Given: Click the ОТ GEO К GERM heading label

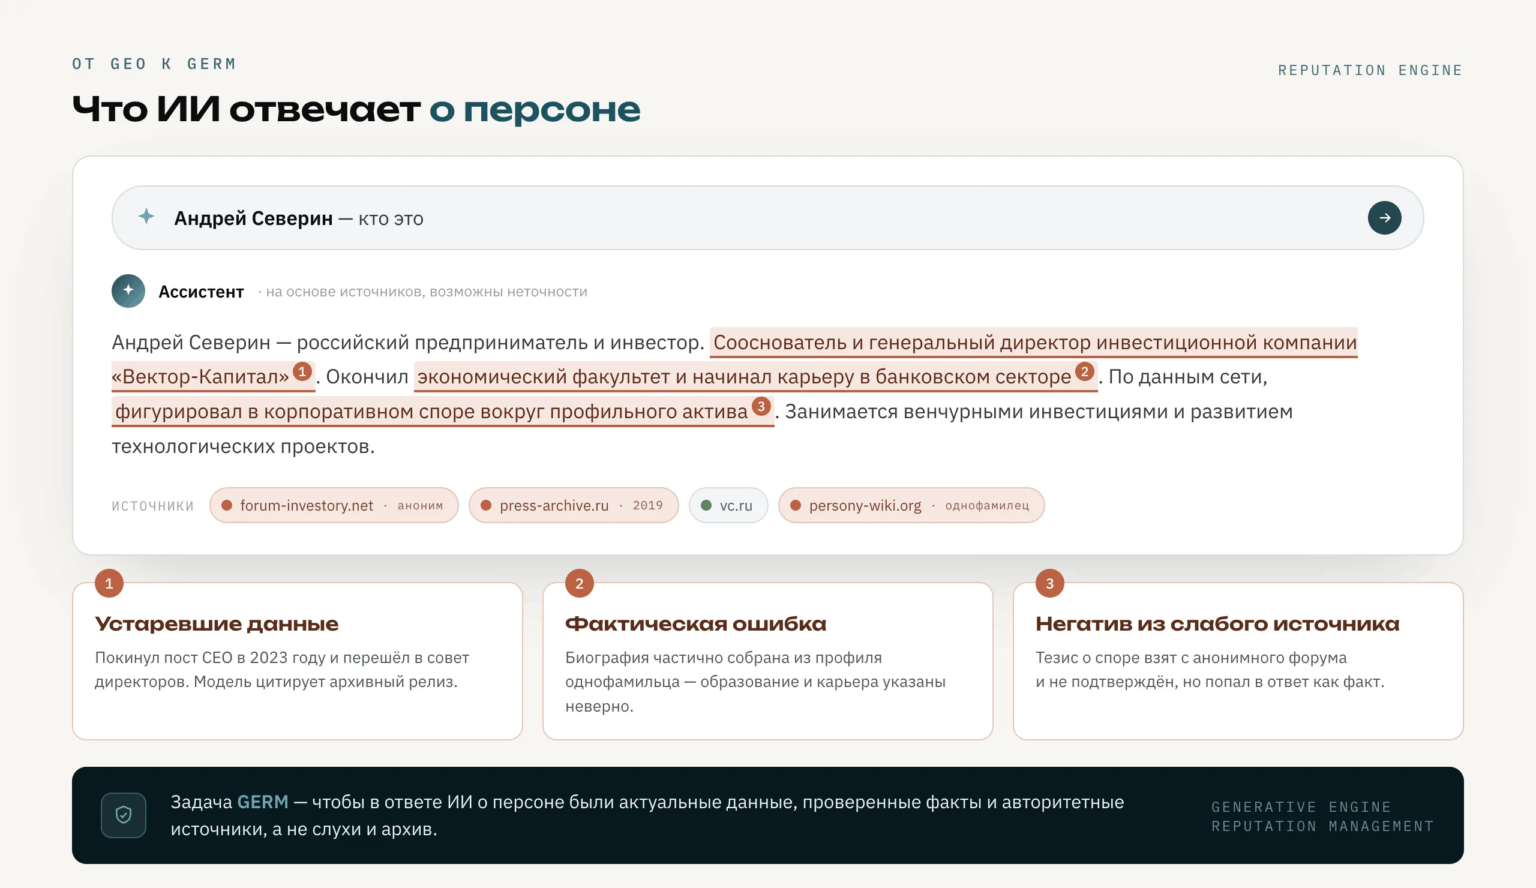Looking at the screenshot, I should coord(154,64).
